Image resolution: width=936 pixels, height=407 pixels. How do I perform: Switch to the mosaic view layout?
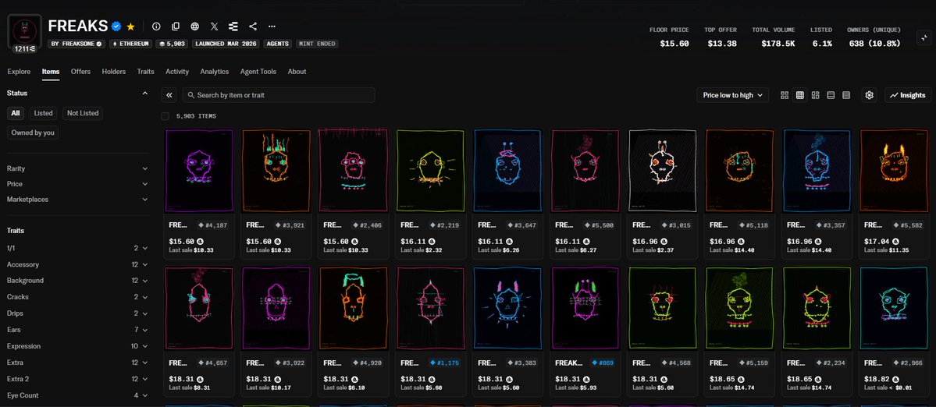click(x=816, y=95)
